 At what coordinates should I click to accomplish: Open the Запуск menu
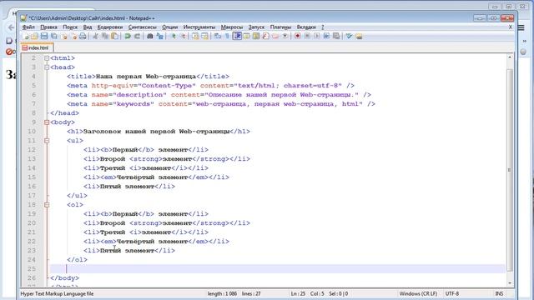(x=256, y=27)
